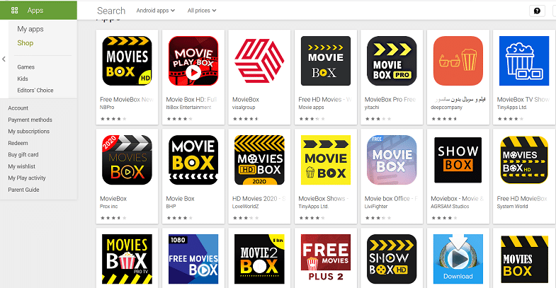The height and width of the screenshot is (288, 556).
Task: Open My subscriptions
Action: [x=29, y=132]
